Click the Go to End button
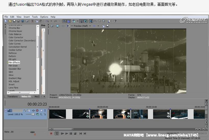Viewport: 209px width, 140px height. (85, 134)
